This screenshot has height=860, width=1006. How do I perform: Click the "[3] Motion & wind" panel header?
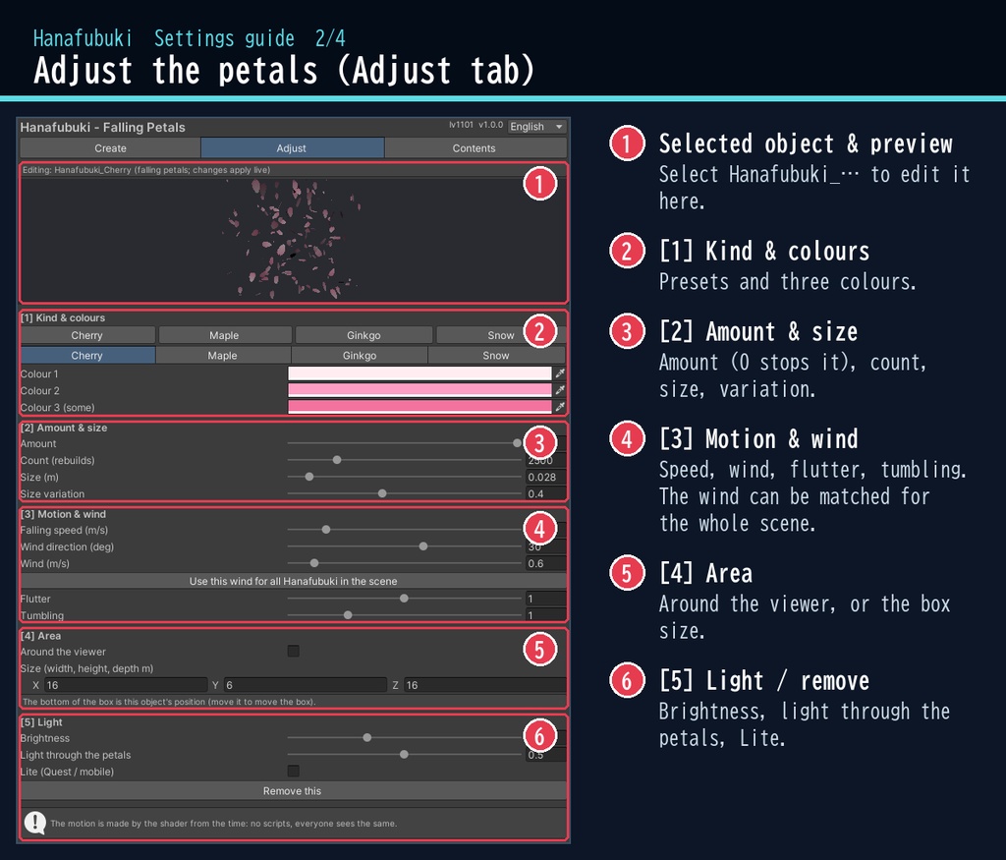[x=63, y=514]
